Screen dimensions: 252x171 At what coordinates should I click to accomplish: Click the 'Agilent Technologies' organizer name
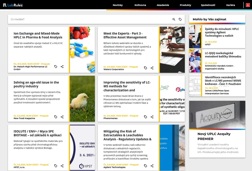114,167
